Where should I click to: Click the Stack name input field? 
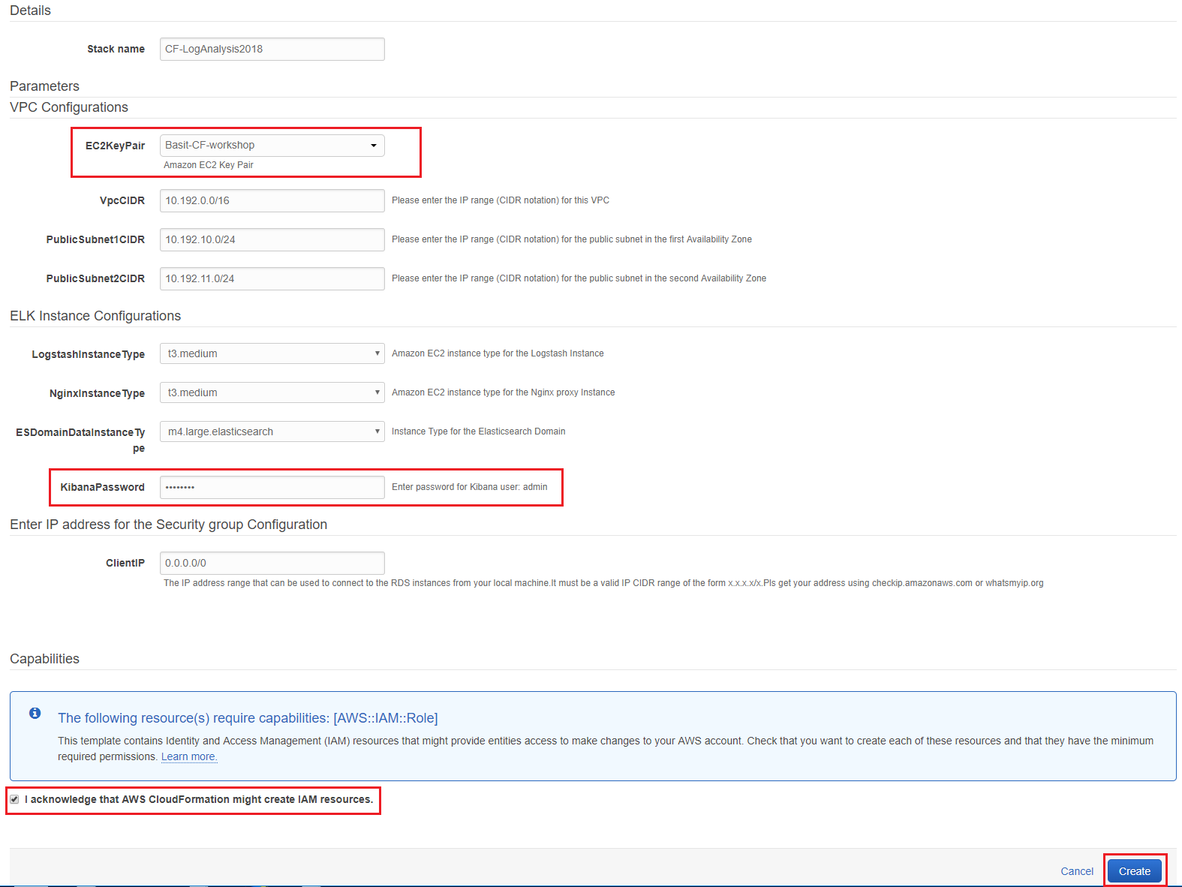272,49
